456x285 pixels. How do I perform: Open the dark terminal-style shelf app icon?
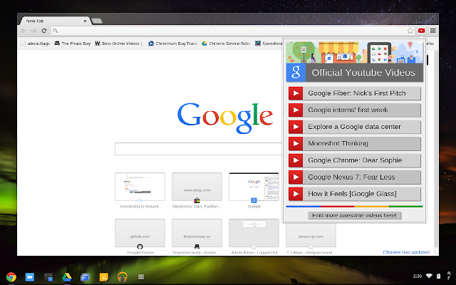(x=48, y=277)
